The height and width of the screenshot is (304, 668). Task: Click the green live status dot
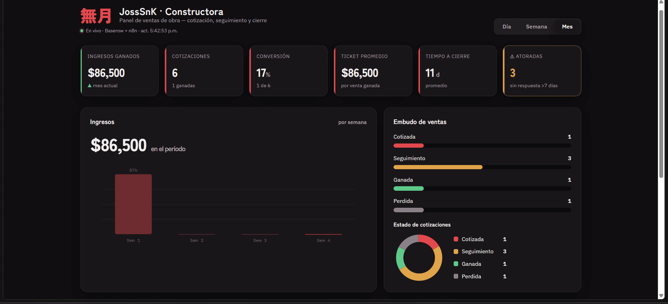(x=82, y=31)
